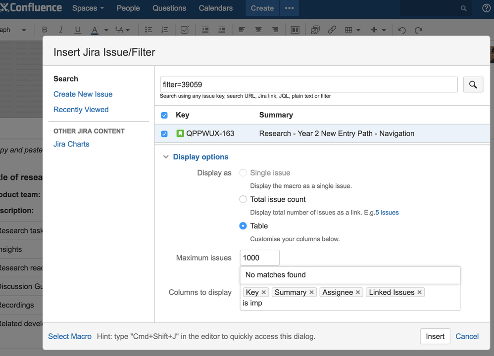Screen dimensions: 494x356
Task: Click the insert link icon in toolbar
Action: click(332, 30)
